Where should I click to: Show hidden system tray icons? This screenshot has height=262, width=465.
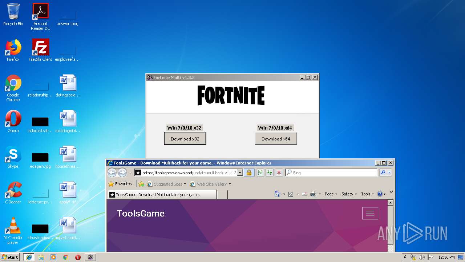click(x=405, y=257)
